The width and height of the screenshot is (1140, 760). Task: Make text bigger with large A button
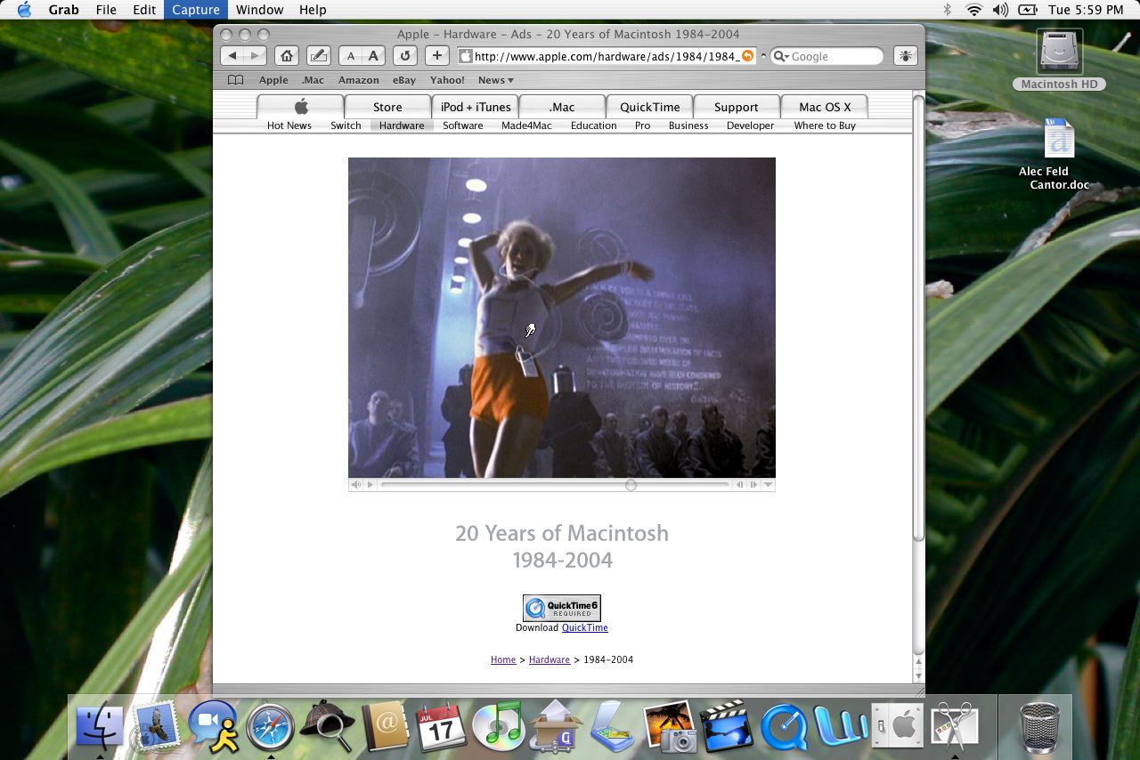click(x=374, y=56)
